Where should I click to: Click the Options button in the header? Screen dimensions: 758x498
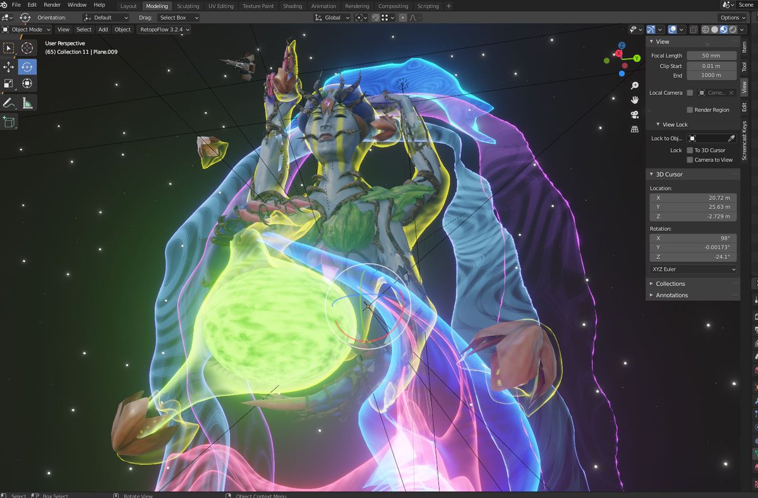coord(731,17)
